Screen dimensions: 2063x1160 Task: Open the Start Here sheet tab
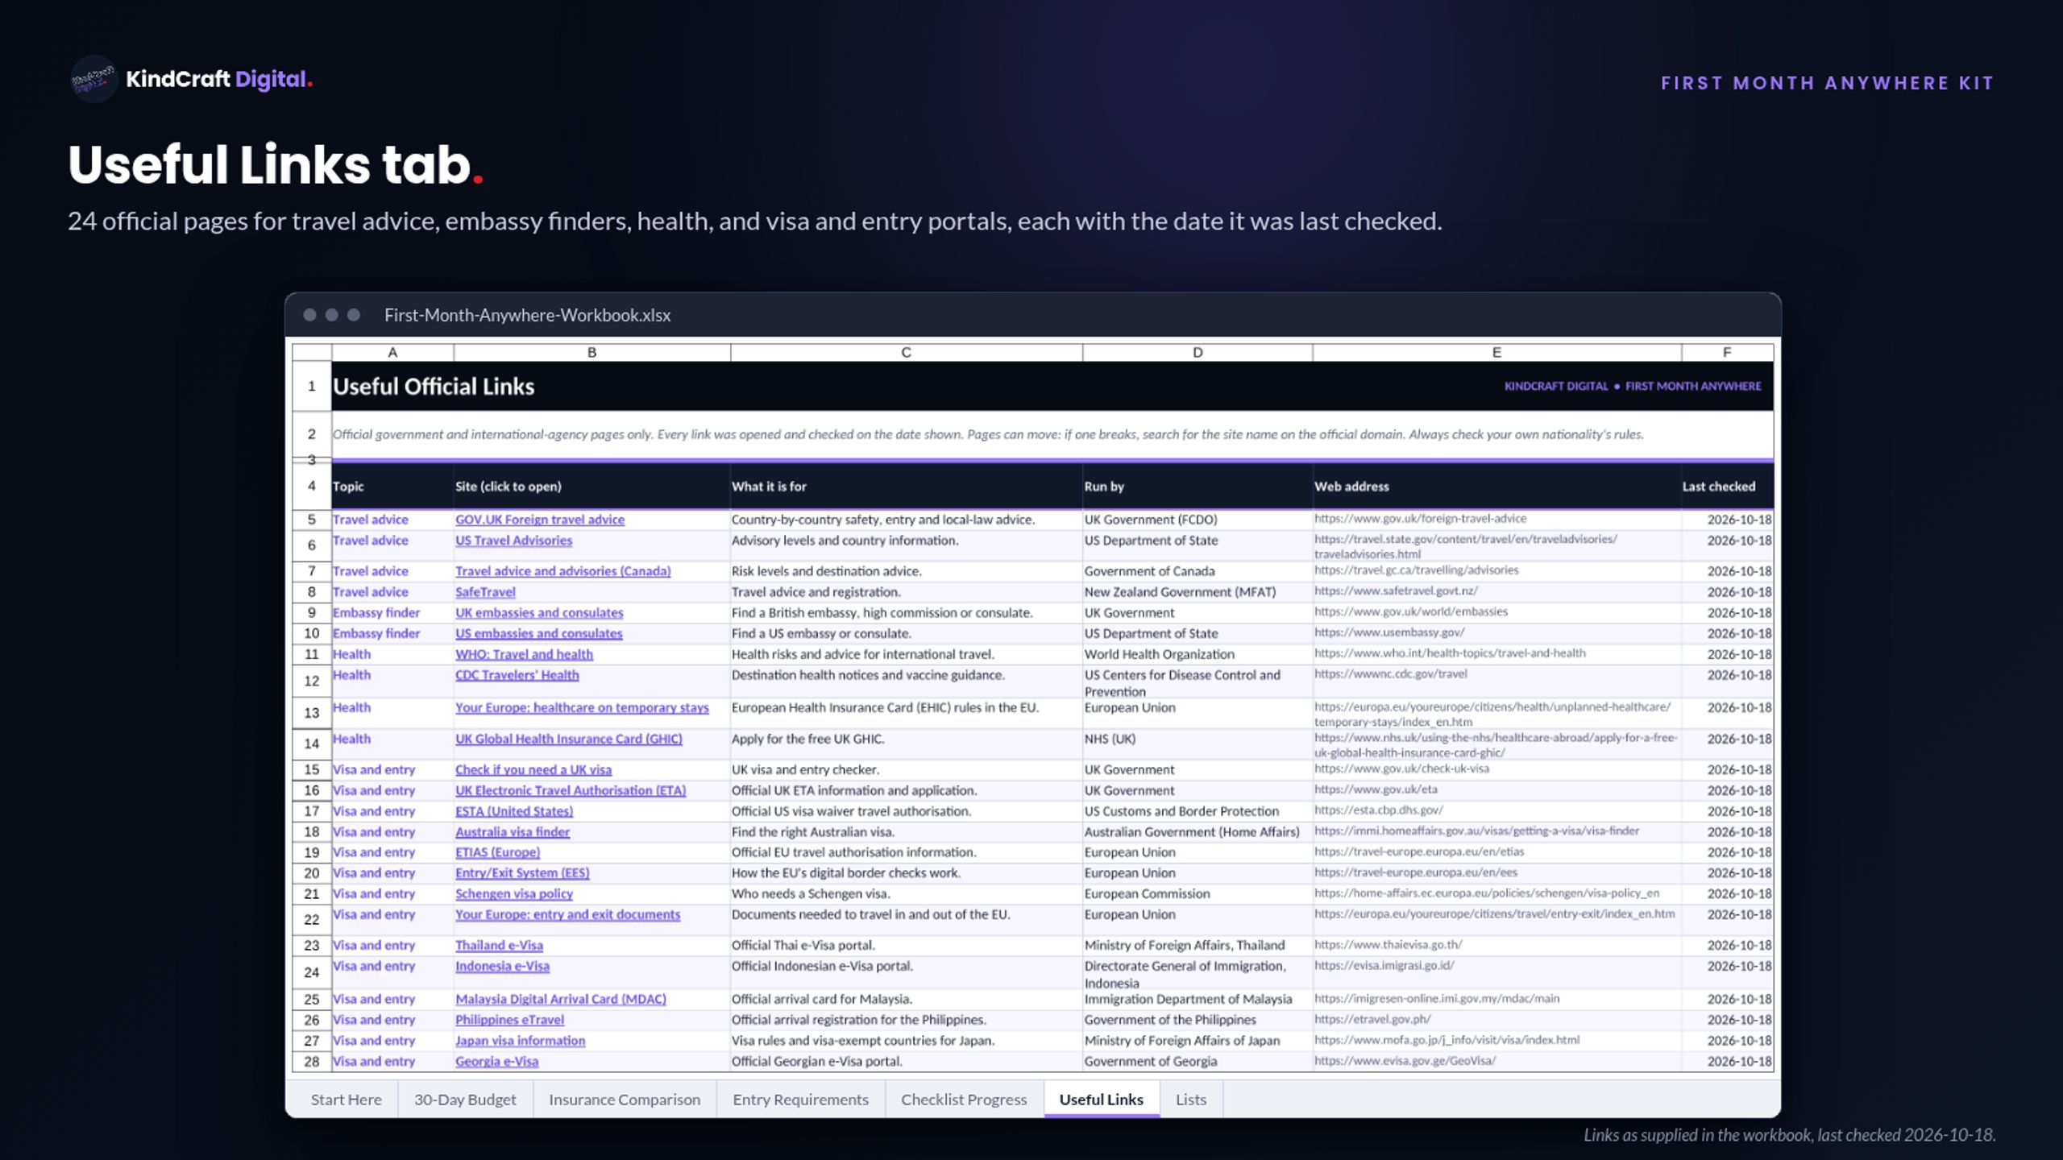pos(346,1100)
